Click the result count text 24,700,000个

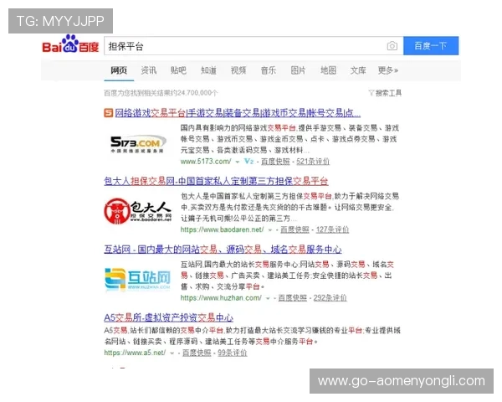pos(197,93)
